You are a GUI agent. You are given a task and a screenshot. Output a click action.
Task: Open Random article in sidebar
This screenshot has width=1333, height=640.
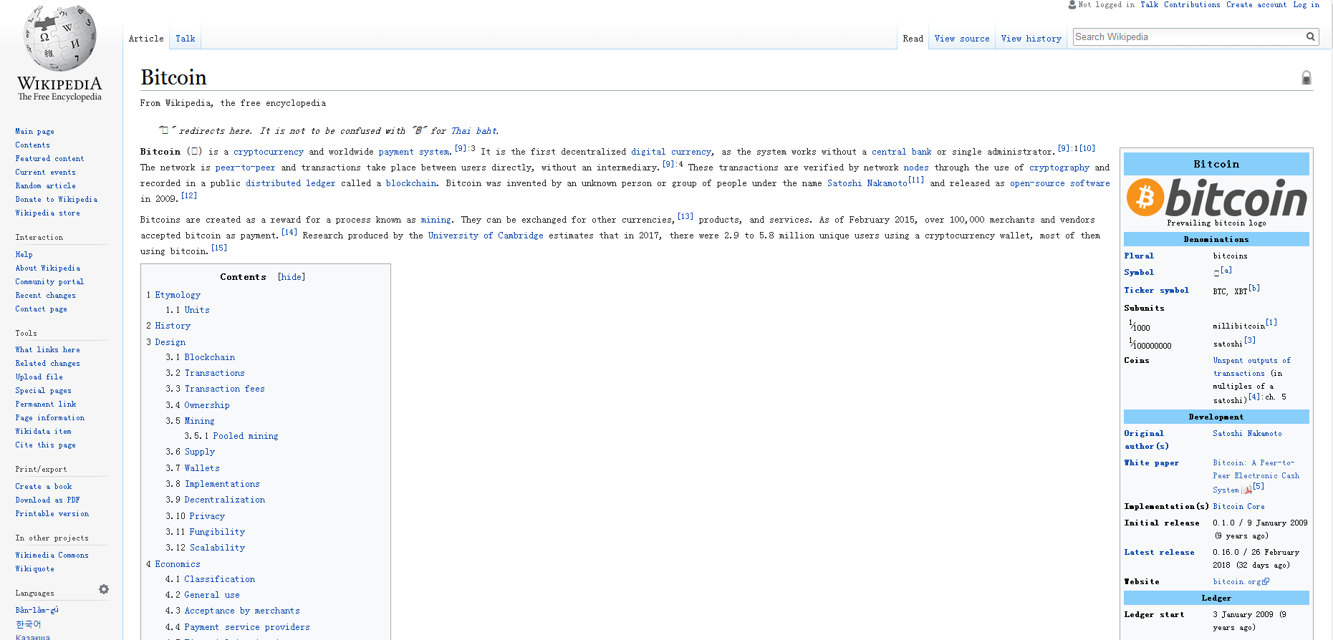click(45, 185)
